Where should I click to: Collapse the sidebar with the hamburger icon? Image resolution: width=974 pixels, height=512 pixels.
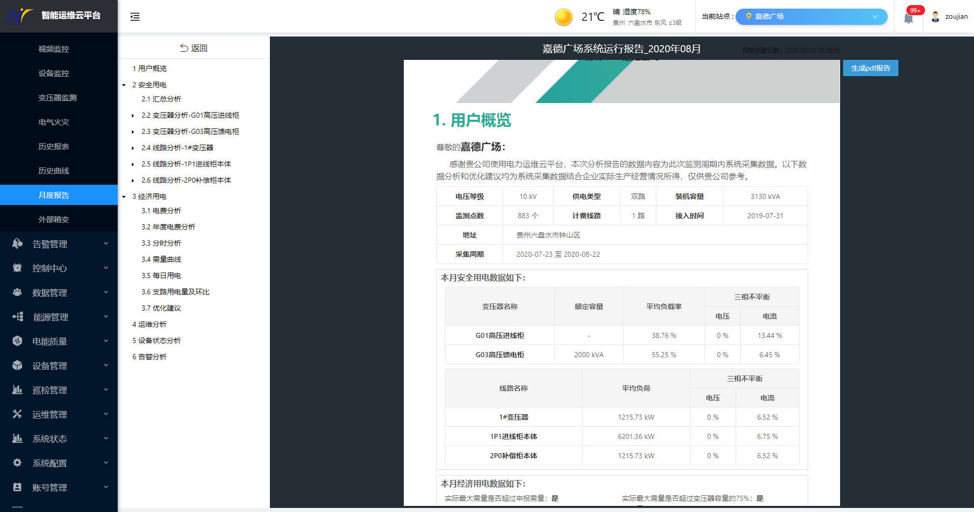135,17
